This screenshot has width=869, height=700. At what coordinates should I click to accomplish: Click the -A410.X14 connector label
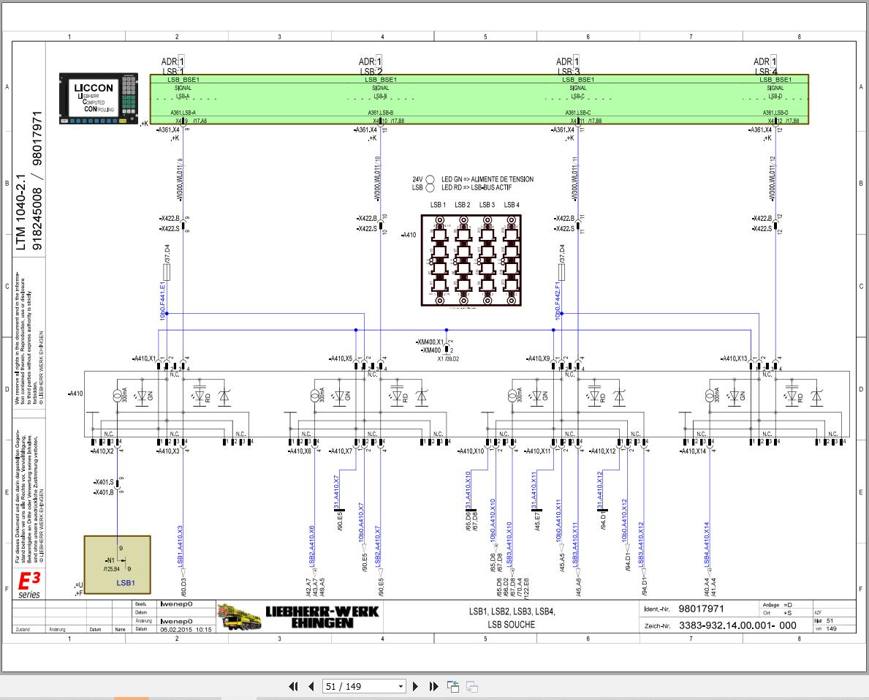694,451
